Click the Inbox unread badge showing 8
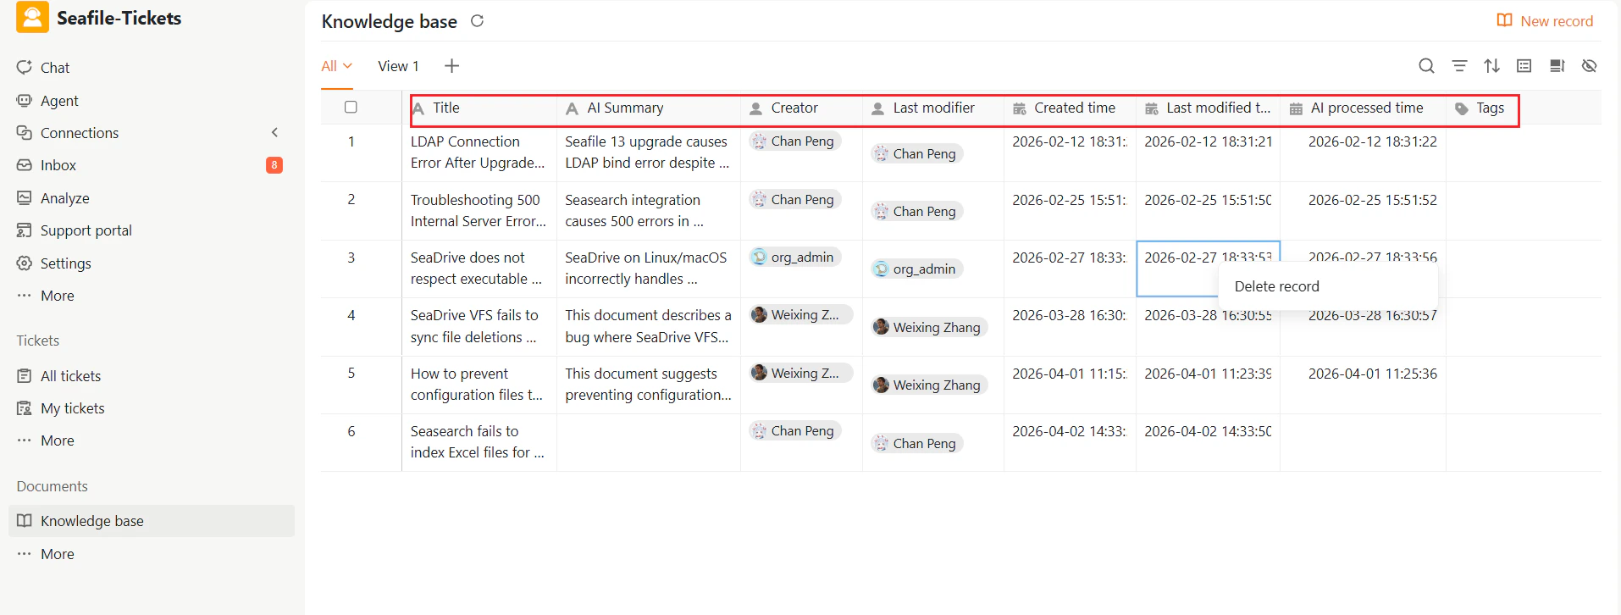Screen dimensions: 1621x615 tap(274, 165)
